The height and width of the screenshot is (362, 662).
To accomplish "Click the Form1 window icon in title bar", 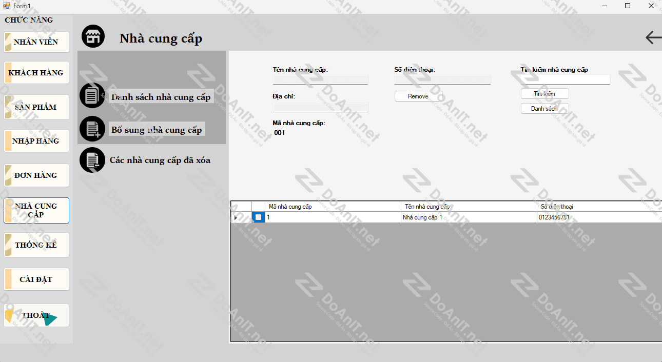I will [7, 6].
